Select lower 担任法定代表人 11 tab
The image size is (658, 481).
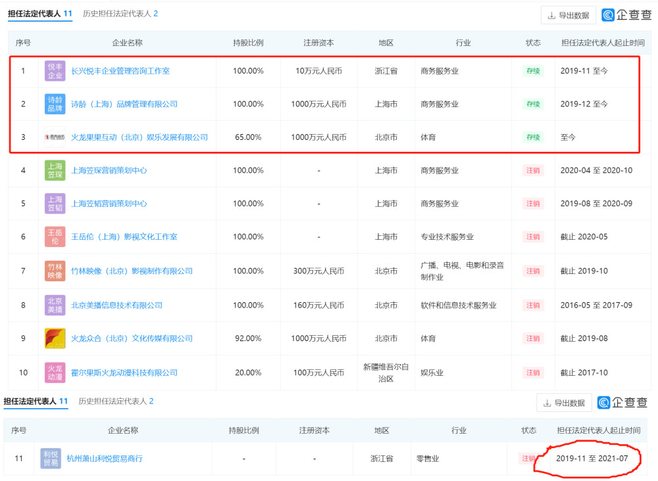(36, 401)
